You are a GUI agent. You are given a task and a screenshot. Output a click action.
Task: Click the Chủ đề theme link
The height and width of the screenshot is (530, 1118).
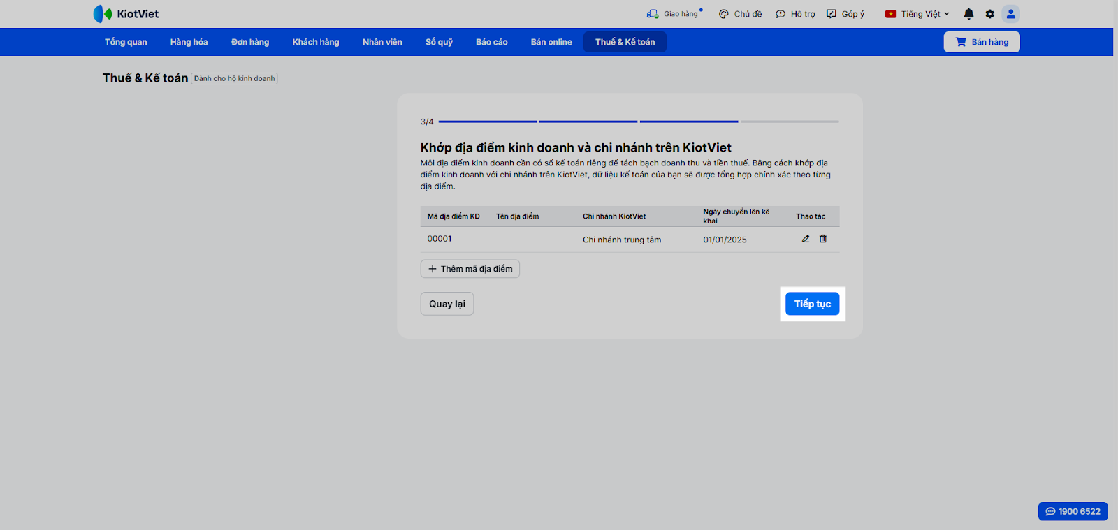click(748, 14)
